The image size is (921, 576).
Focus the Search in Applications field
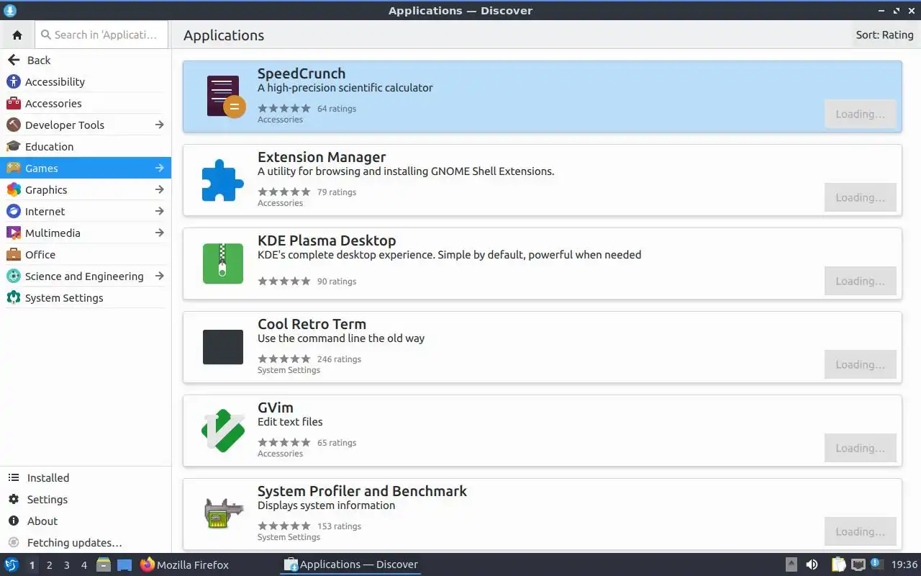pyautogui.click(x=101, y=35)
